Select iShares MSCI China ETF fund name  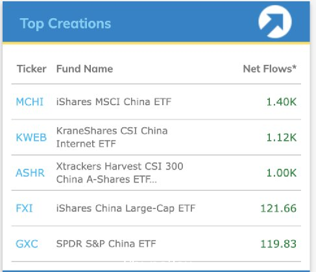(x=114, y=102)
